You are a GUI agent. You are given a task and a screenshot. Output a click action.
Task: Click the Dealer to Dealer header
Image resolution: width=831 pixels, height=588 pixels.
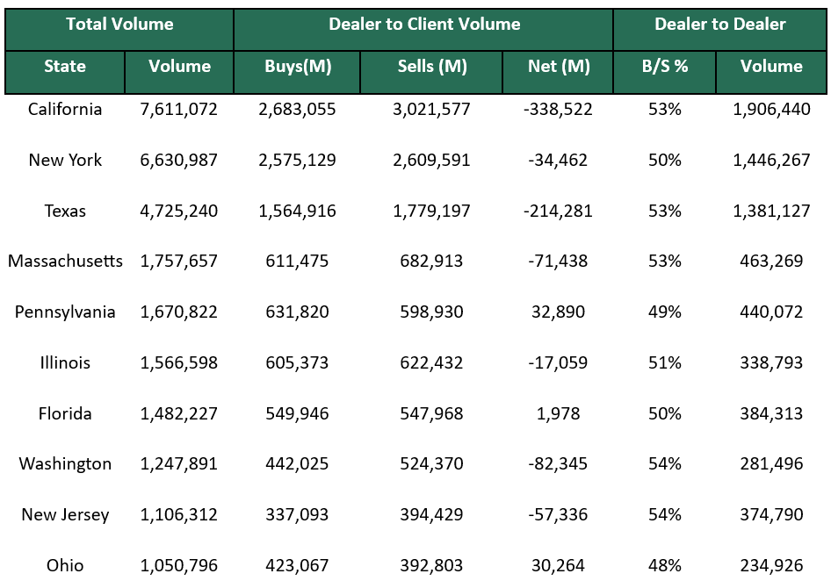click(720, 25)
